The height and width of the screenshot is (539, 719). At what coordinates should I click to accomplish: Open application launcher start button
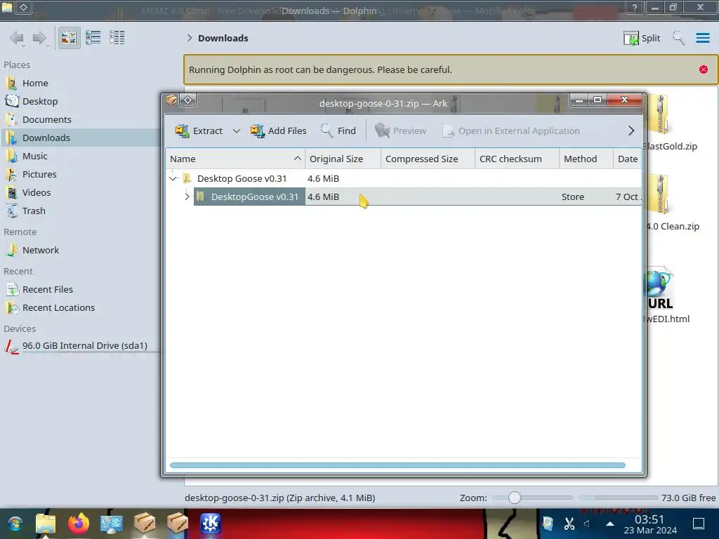pyautogui.click(x=15, y=524)
